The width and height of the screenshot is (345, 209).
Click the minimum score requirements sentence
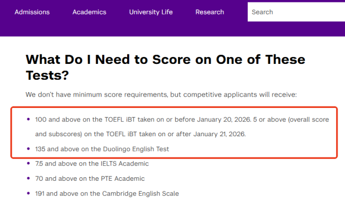point(161,94)
